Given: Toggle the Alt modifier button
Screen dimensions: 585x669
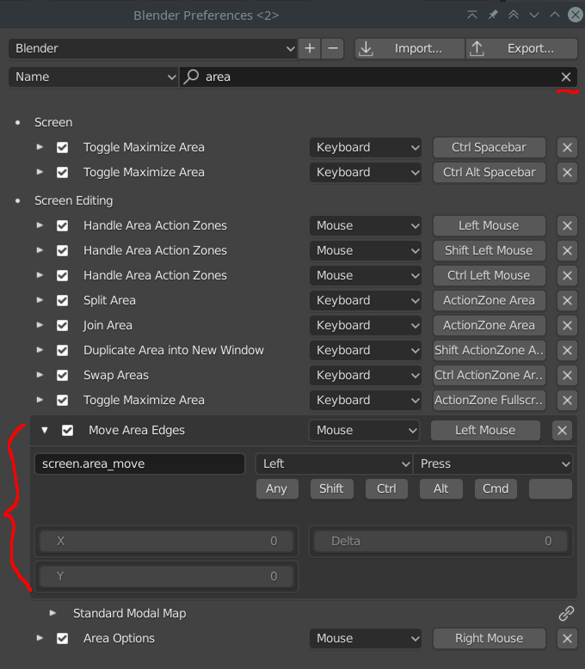Looking at the screenshot, I should tap(441, 489).
